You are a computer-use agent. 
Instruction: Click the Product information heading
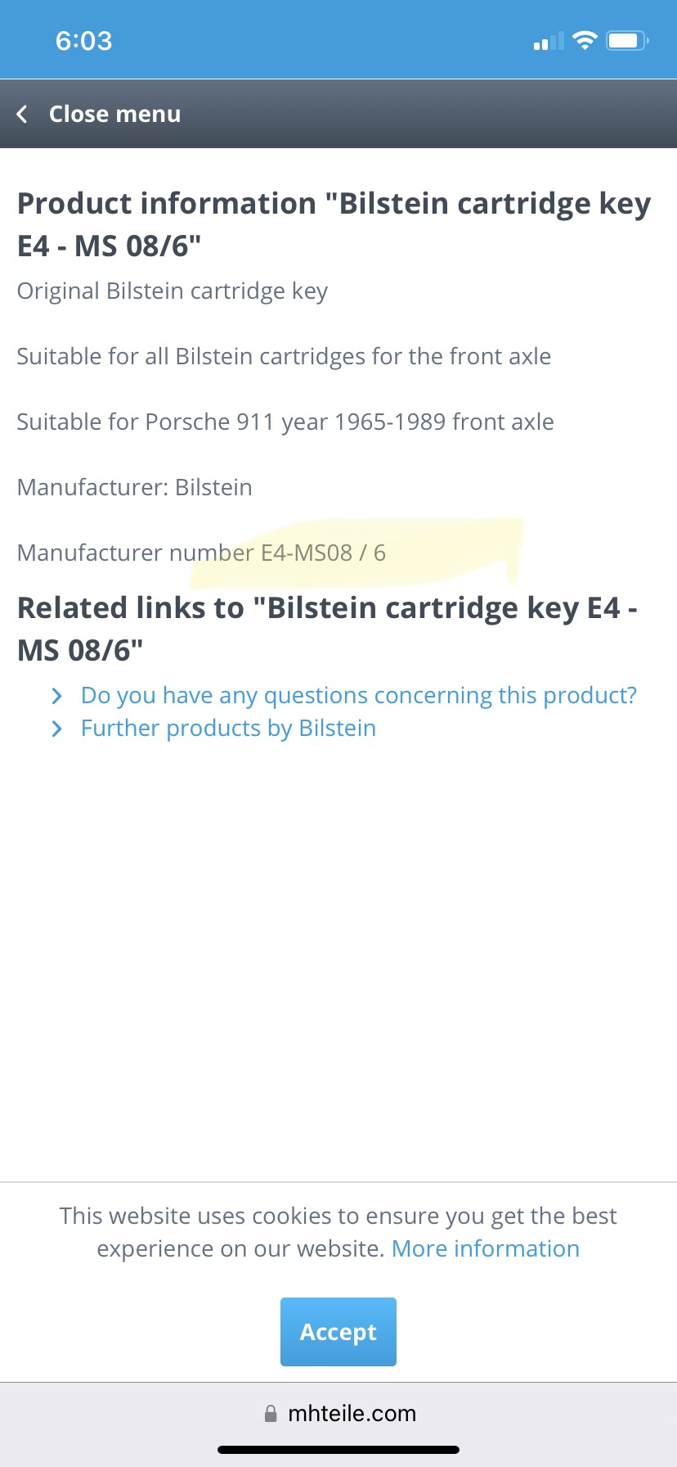[x=334, y=224]
